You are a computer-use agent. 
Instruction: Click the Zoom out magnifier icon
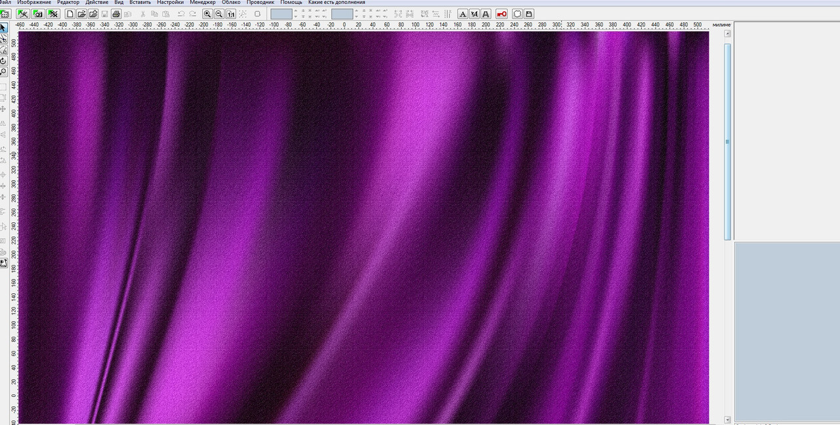[219, 14]
